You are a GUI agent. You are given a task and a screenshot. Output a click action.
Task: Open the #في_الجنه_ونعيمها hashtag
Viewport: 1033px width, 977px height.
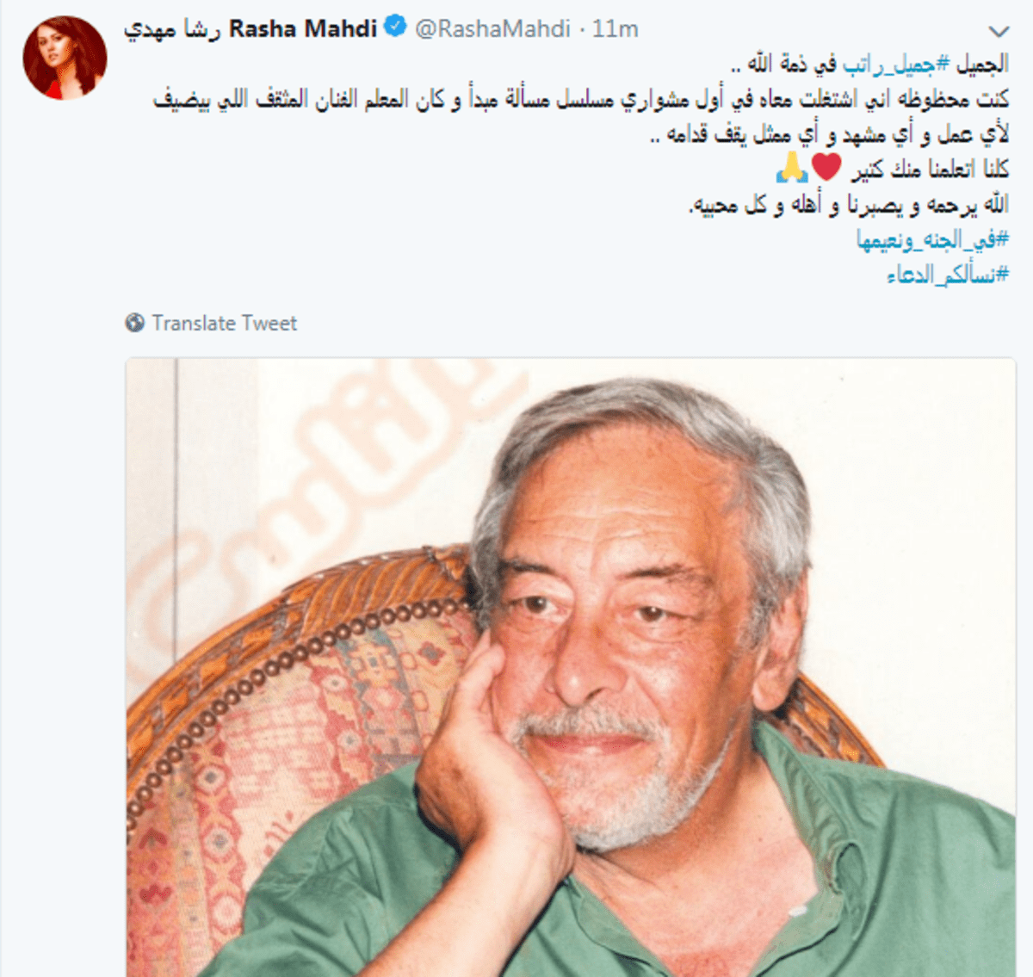tap(932, 238)
